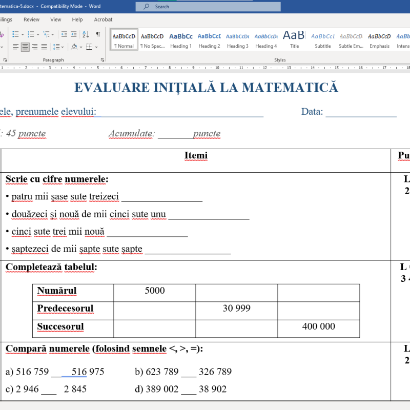410x410 pixels.
Task: Apply bullet list formatting
Action: pos(15,34)
